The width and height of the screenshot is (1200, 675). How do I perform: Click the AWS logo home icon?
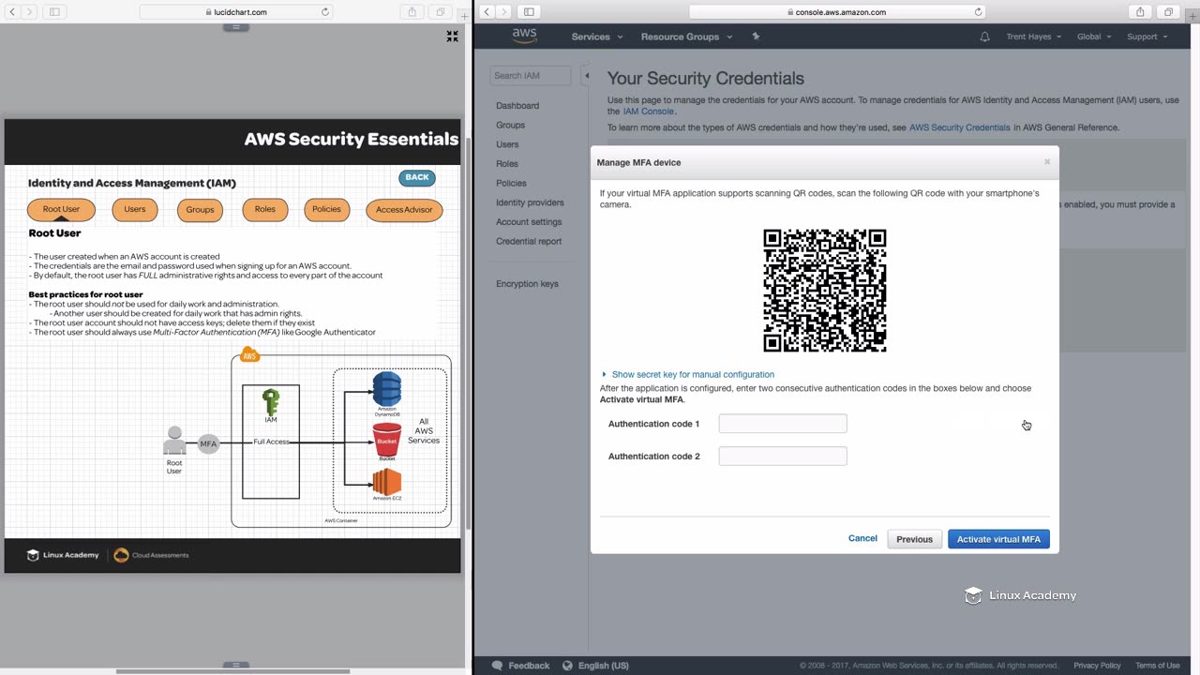point(524,37)
